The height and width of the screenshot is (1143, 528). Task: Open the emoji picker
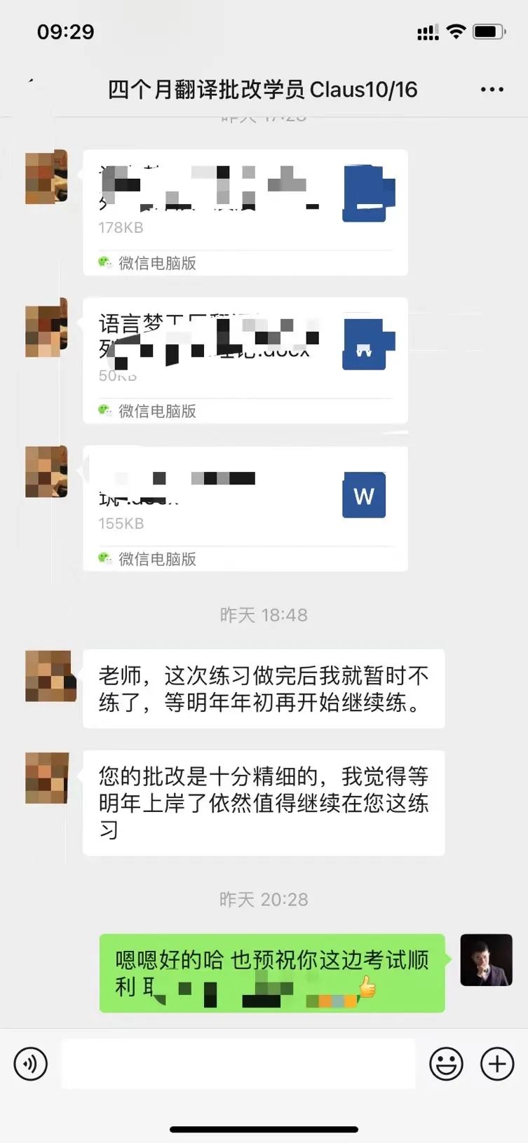pyautogui.click(x=446, y=1064)
